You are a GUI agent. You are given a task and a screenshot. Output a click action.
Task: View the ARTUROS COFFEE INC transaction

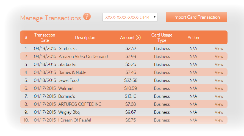click(x=219, y=104)
